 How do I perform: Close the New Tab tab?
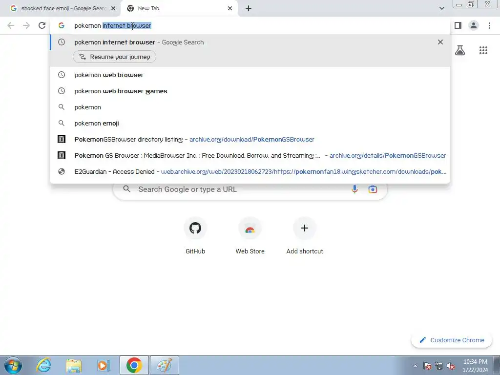230,8
